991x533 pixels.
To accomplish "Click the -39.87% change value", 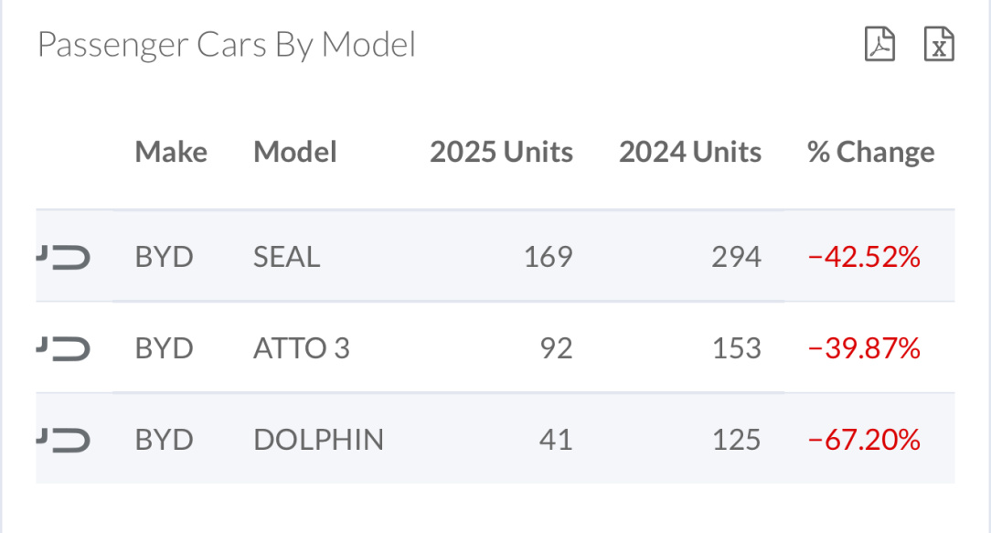I will pyautogui.click(x=864, y=348).
